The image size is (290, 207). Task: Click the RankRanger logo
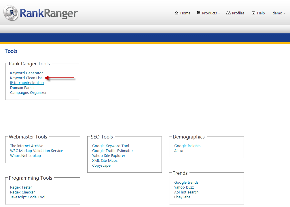(x=41, y=13)
